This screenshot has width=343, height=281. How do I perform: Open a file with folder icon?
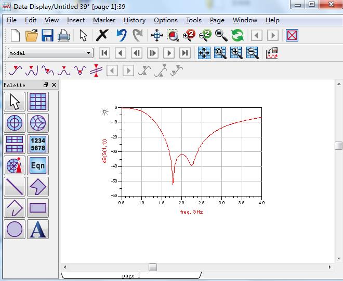[32, 35]
